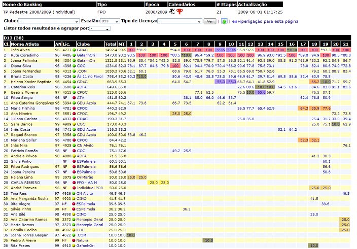The image size is (357, 249).
Task: Open 'Hiperligação para esta página' link
Action: tap(268, 21)
